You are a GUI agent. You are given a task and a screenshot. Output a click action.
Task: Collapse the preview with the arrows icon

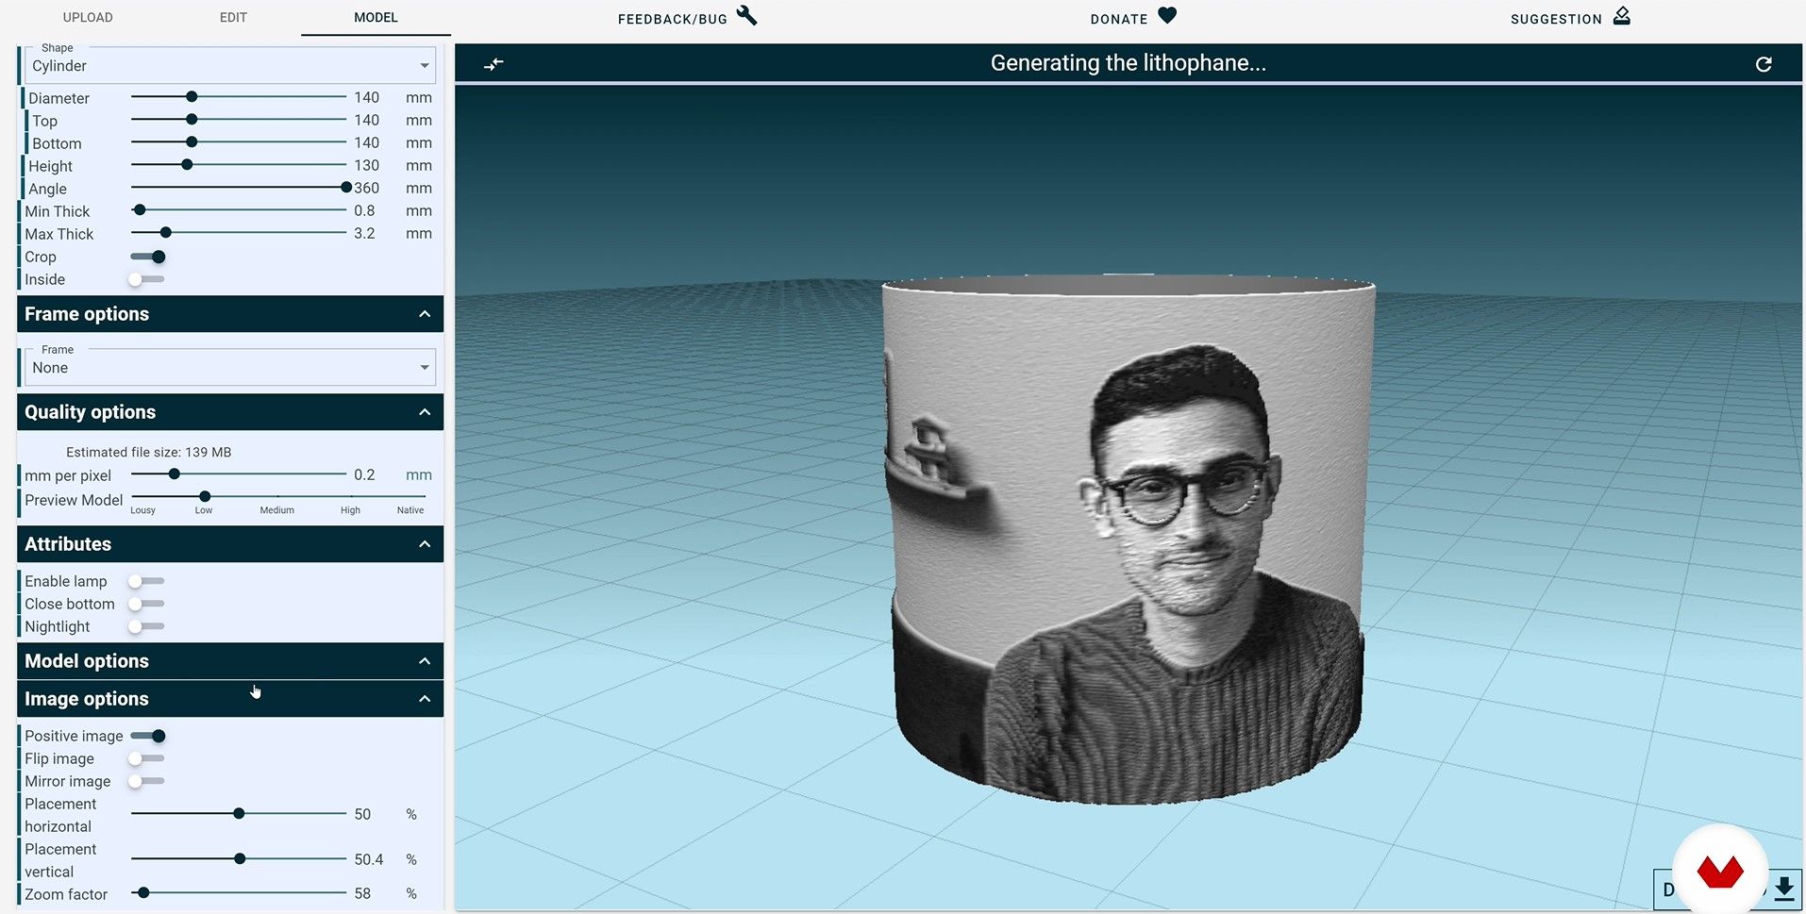(493, 64)
